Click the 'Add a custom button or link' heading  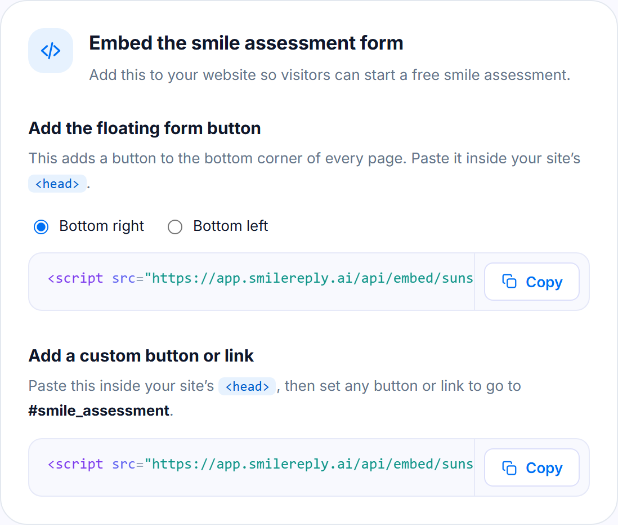tap(141, 356)
